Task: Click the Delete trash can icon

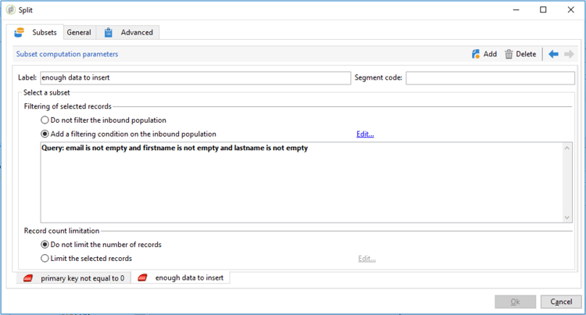Action: point(509,54)
